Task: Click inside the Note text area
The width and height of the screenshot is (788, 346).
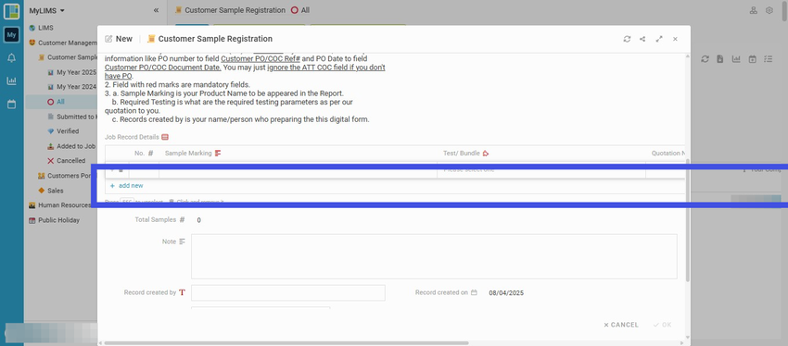Action: pyautogui.click(x=434, y=256)
